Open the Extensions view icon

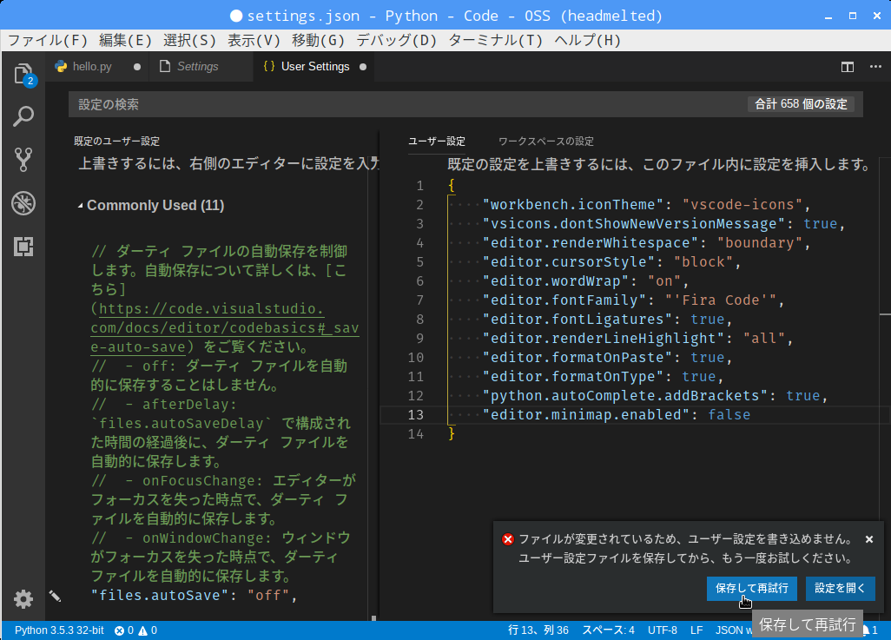click(x=23, y=247)
